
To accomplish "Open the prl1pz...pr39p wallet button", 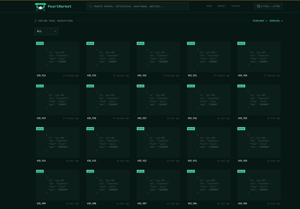I will click(268, 6).
